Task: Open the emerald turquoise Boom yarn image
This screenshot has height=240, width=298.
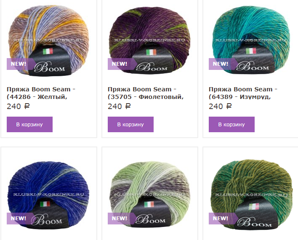Action: coord(251,41)
